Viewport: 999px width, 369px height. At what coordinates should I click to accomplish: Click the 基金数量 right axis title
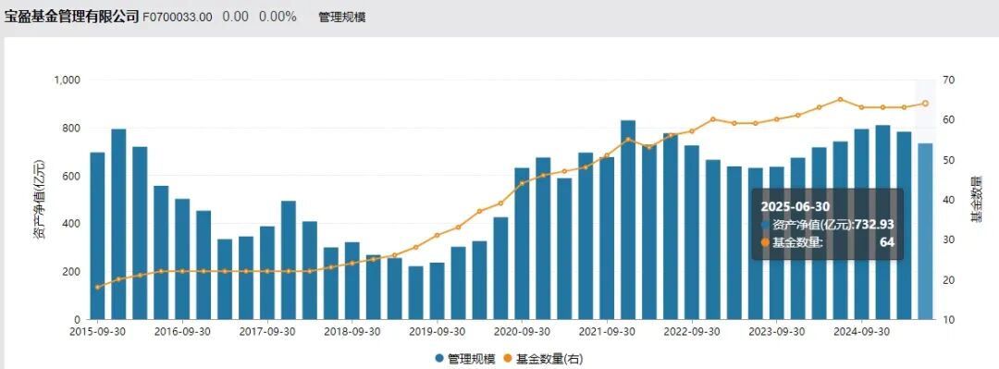(x=976, y=199)
